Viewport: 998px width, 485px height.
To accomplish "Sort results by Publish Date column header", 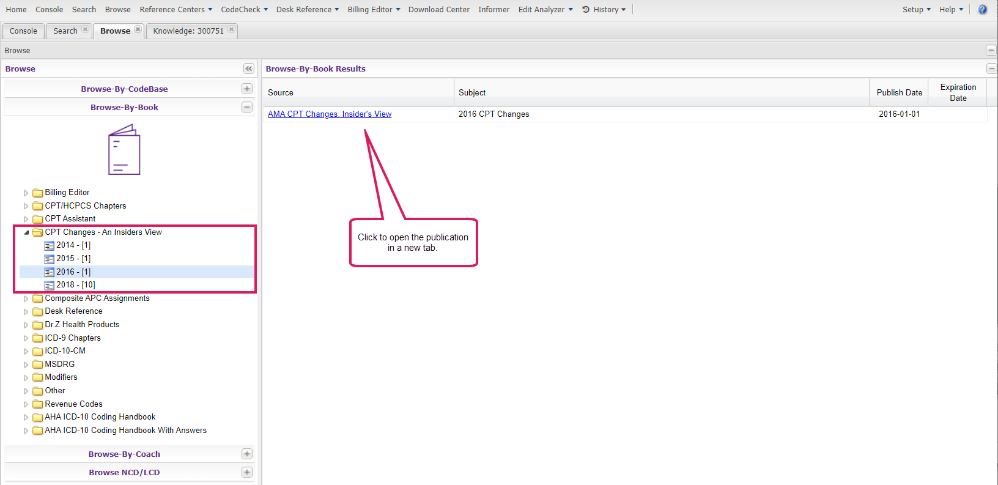I will 899,92.
